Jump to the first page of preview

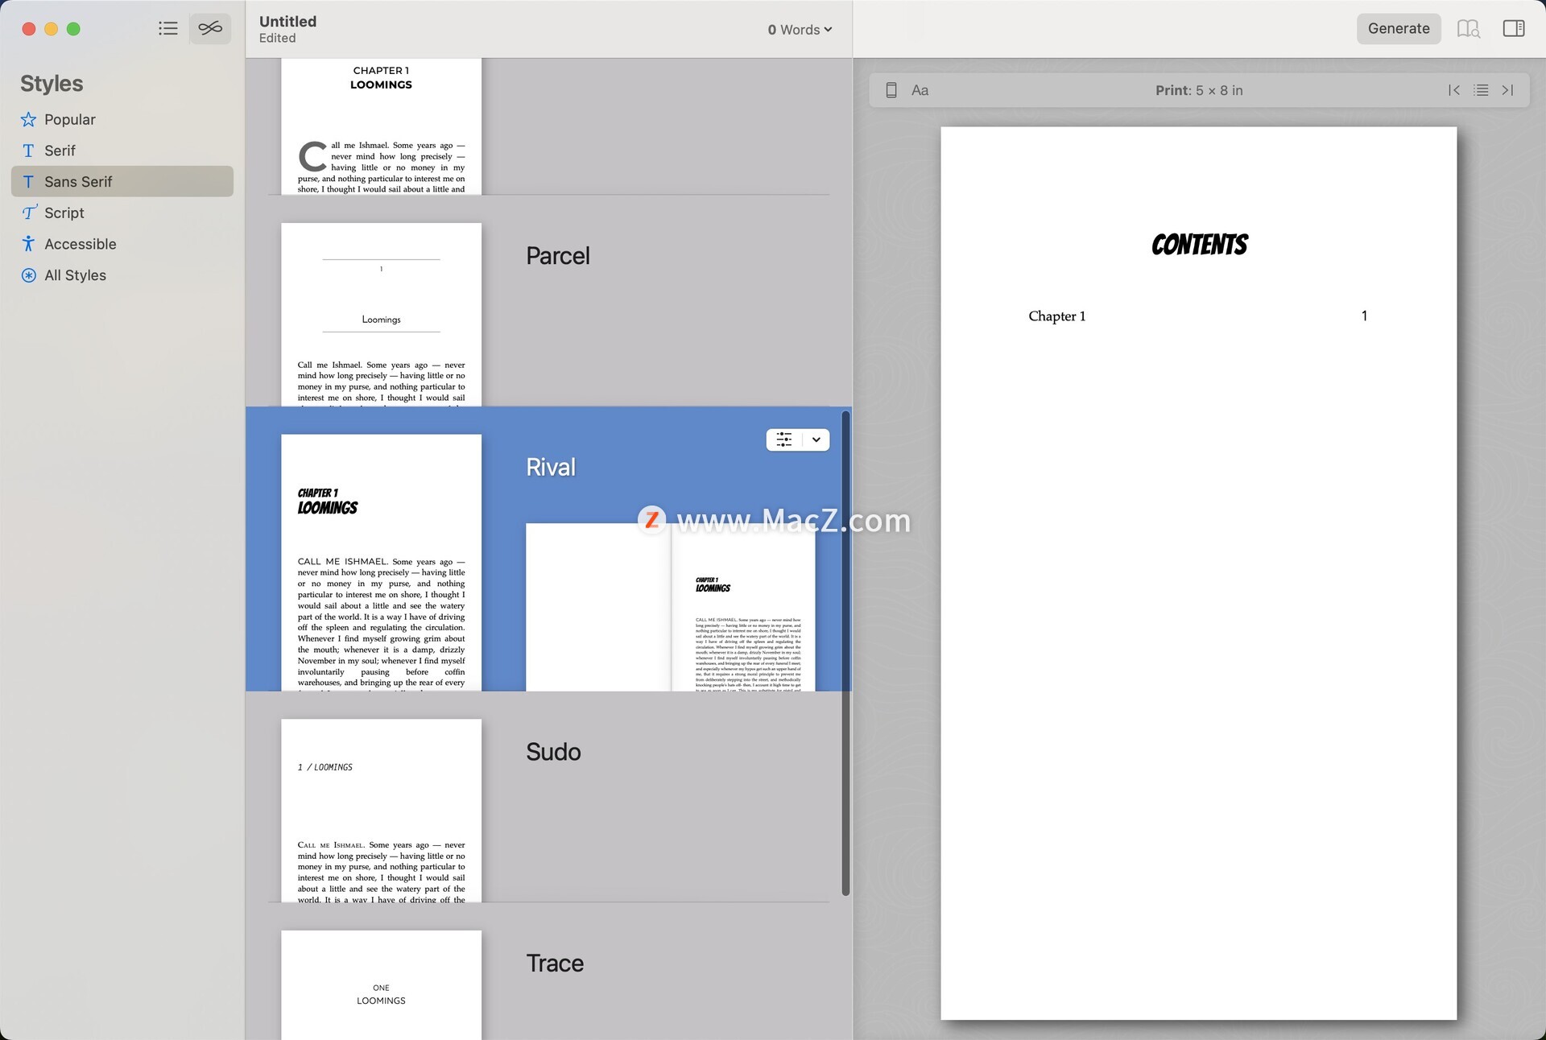coord(1454,90)
